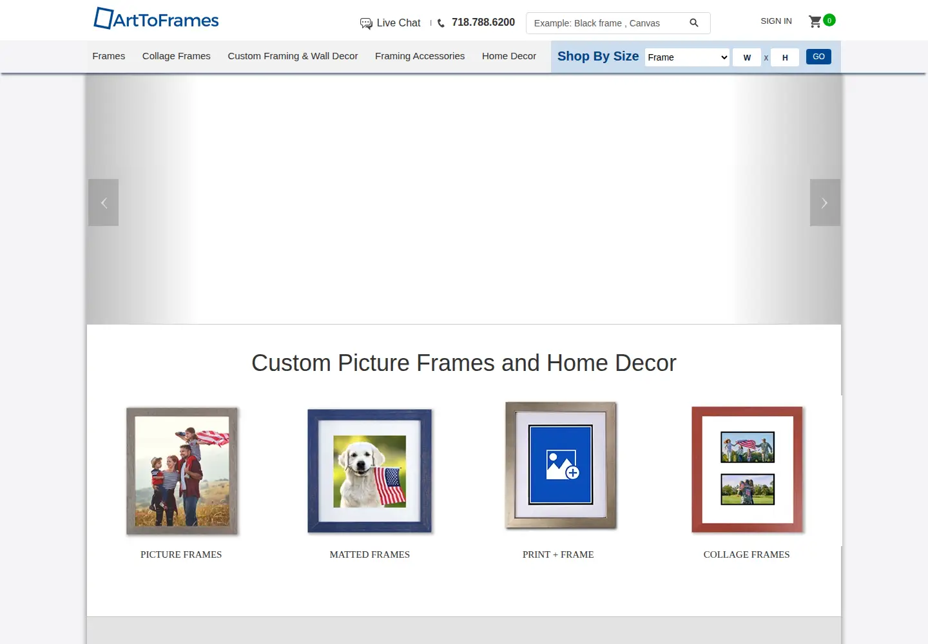Open the Collage Frames menu
Viewport: 928px width, 644px height.
[x=177, y=56]
